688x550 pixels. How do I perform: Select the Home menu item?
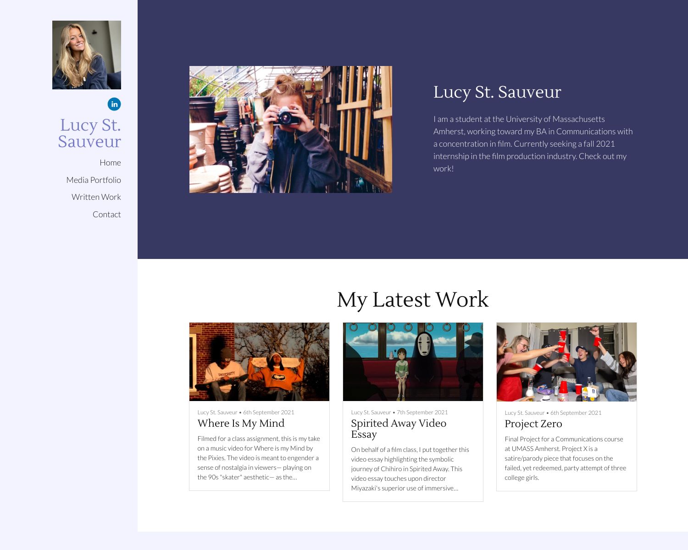click(111, 162)
